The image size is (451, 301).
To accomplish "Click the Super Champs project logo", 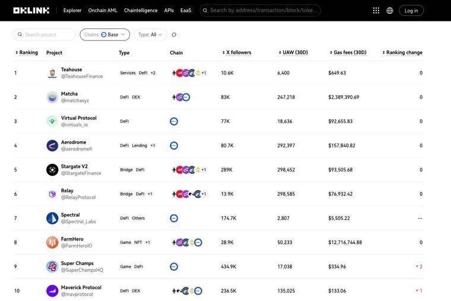I will [x=52, y=267].
